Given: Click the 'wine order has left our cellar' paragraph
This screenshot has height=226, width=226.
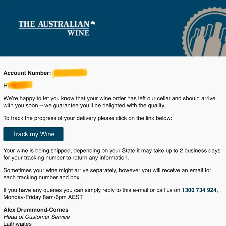Looking at the screenshot, I should [x=109, y=98].
